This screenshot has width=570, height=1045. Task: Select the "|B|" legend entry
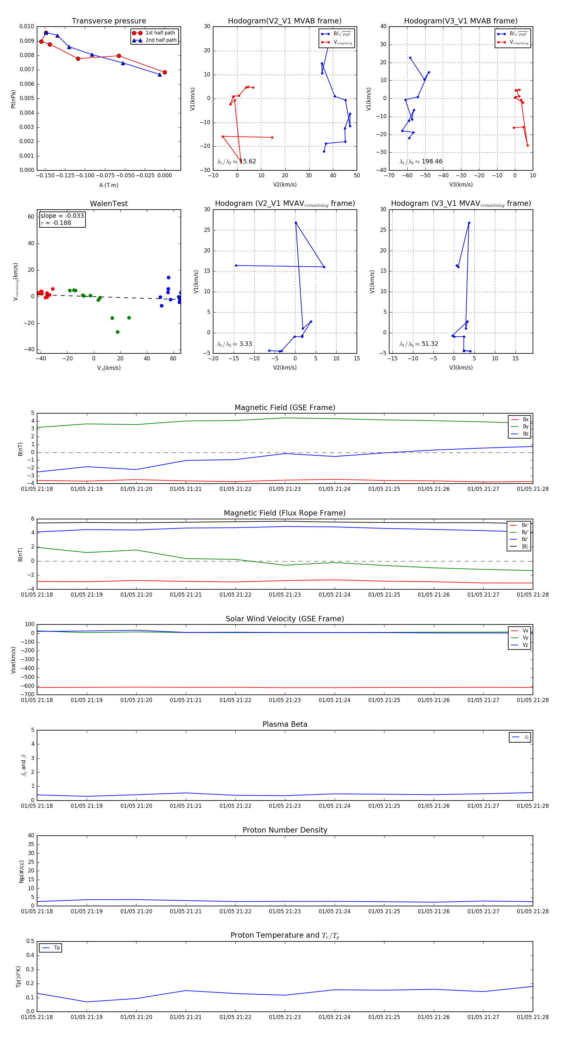[519, 547]
